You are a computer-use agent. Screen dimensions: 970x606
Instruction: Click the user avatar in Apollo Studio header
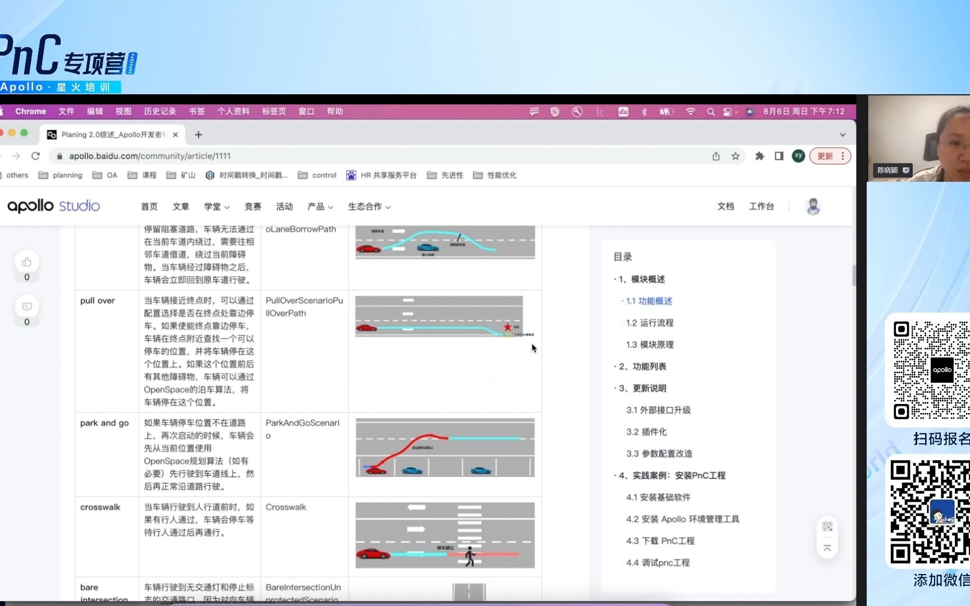point(813,206)
